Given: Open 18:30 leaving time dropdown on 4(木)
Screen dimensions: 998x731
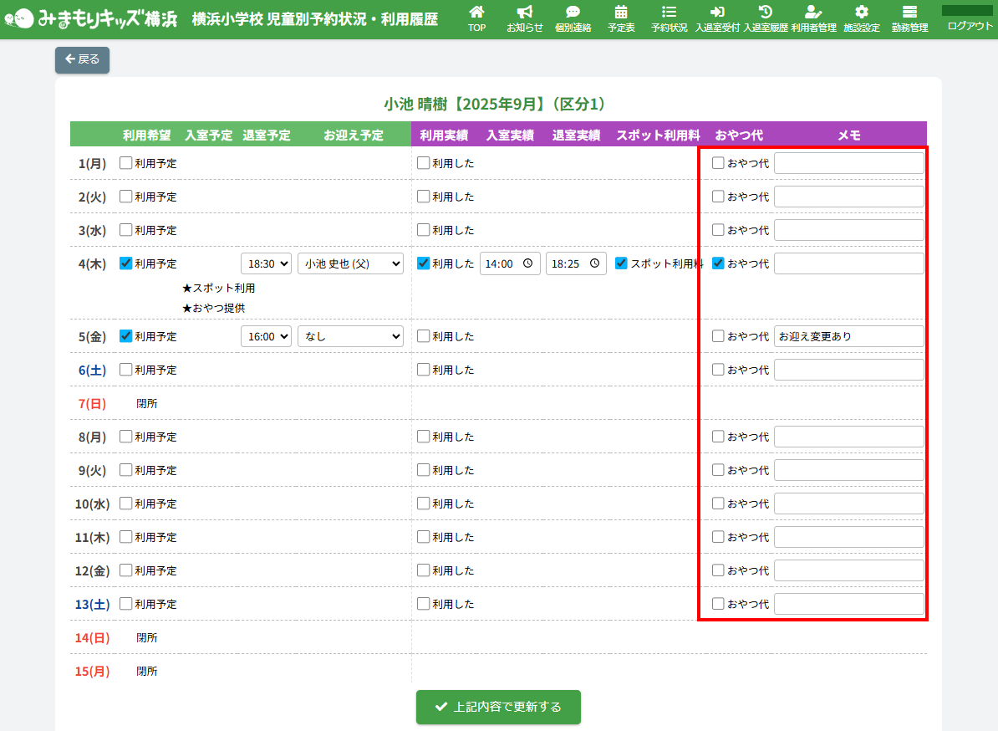Looking at the screenshot, I should pyautogui.click(x=266, y=263).
